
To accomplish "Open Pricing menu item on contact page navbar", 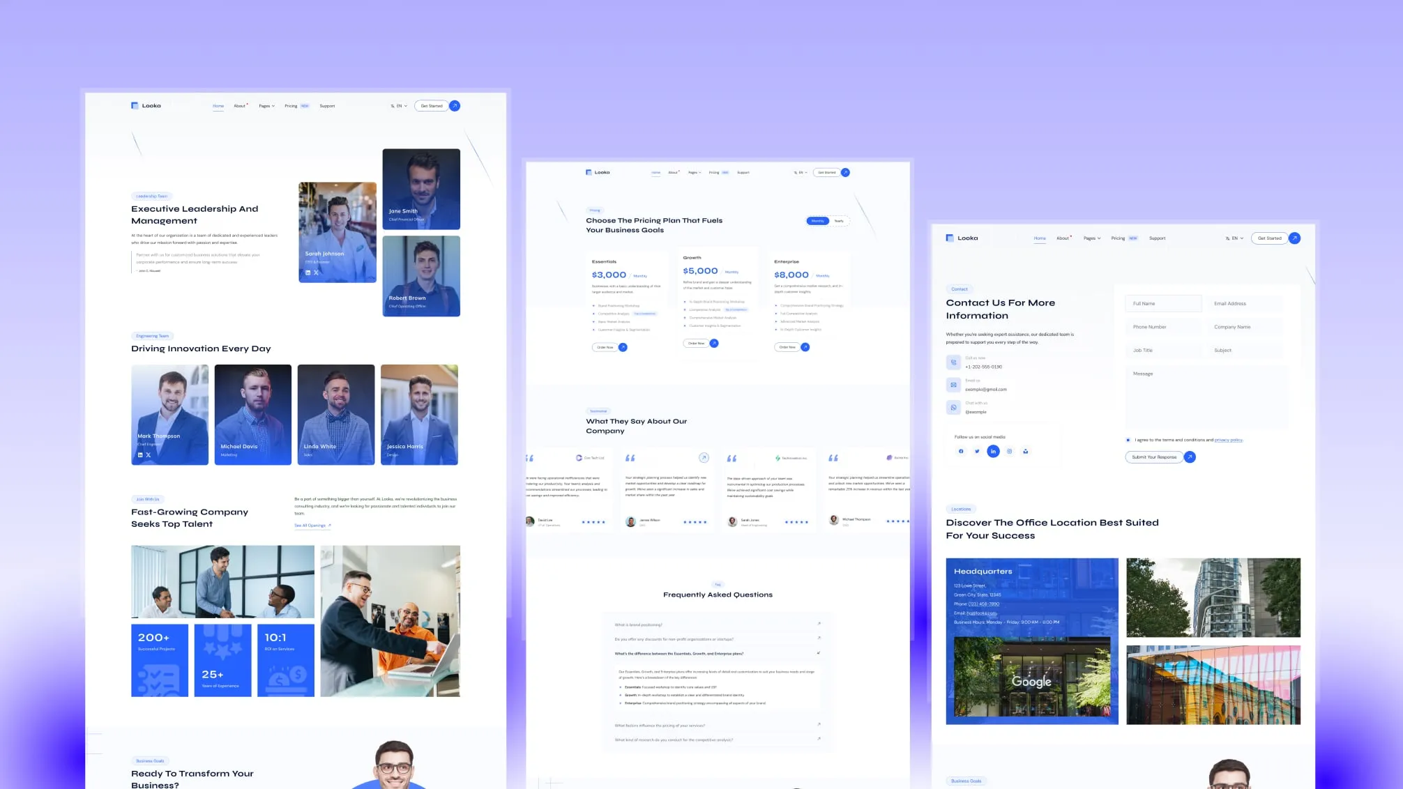I will tap(1118, 238).
